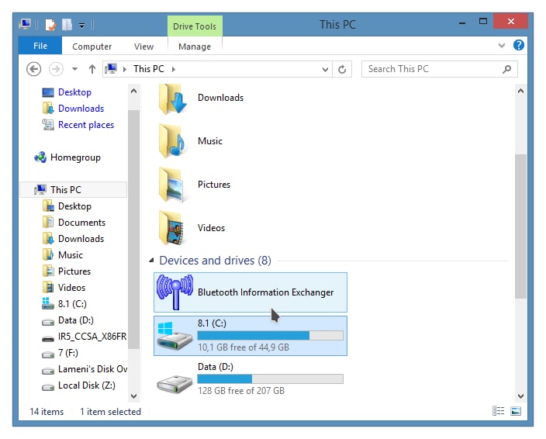Screen dimensions: 546x439
Task: Open the File menu
Action: click(40, 46)
